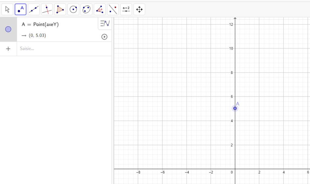Open the algebra view style toggle icon
Image resolution: width=310 pixels, height=184 pixels.
105,24
